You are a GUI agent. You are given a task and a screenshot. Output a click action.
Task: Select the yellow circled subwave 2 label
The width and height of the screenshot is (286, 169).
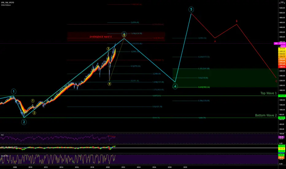(34, 113)
